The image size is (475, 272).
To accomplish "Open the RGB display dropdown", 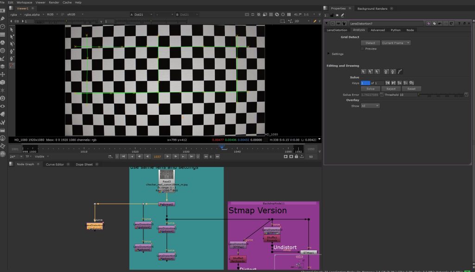I will pyautogui.click(x=52, y=14).
